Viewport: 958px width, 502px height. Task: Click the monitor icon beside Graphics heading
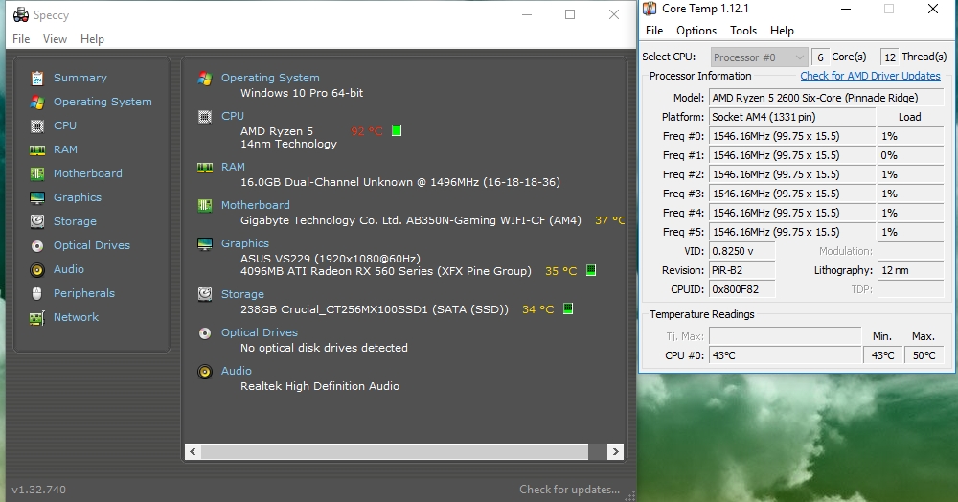[x=205, y=243]
